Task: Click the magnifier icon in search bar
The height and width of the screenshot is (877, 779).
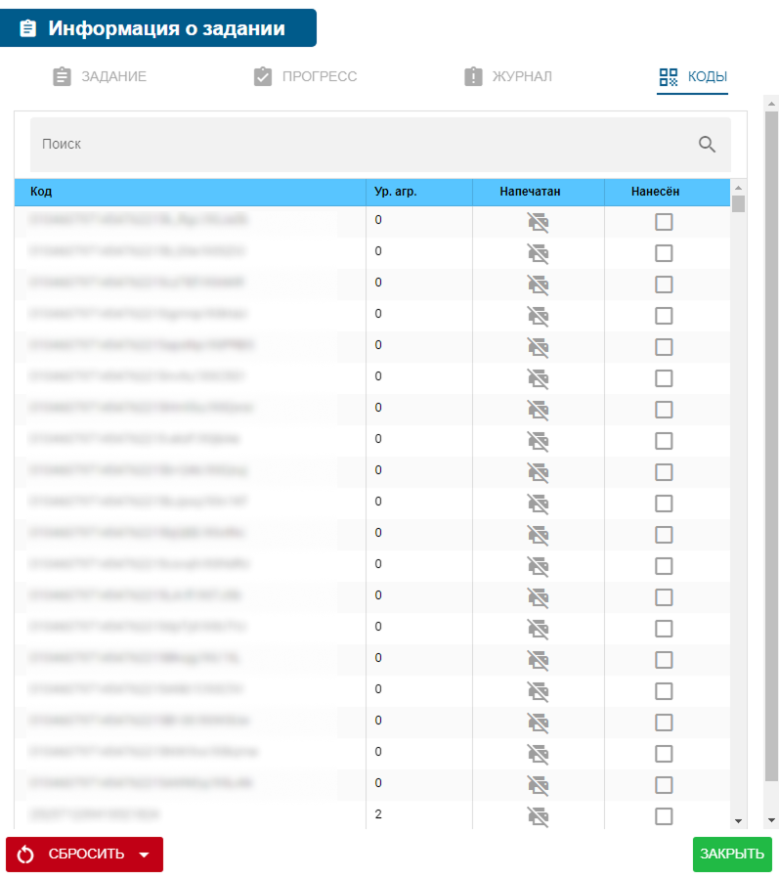Action: pyautogui.click(x=708, y=144)
